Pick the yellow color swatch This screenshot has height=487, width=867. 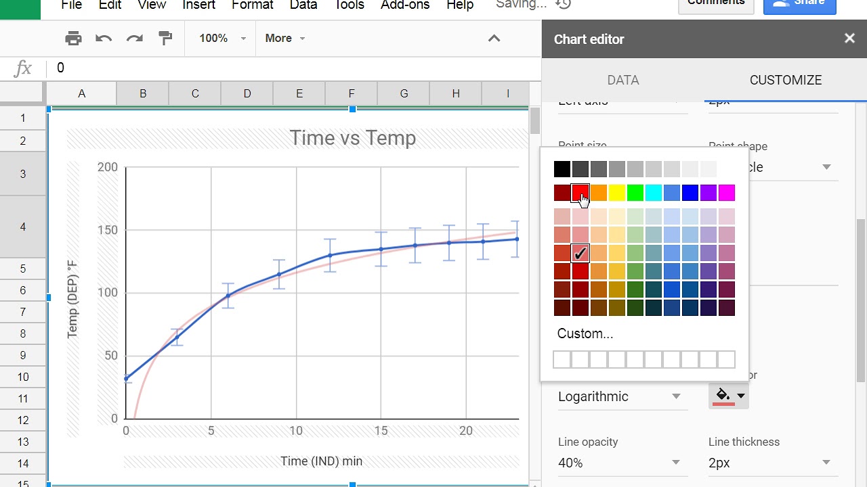617,193
